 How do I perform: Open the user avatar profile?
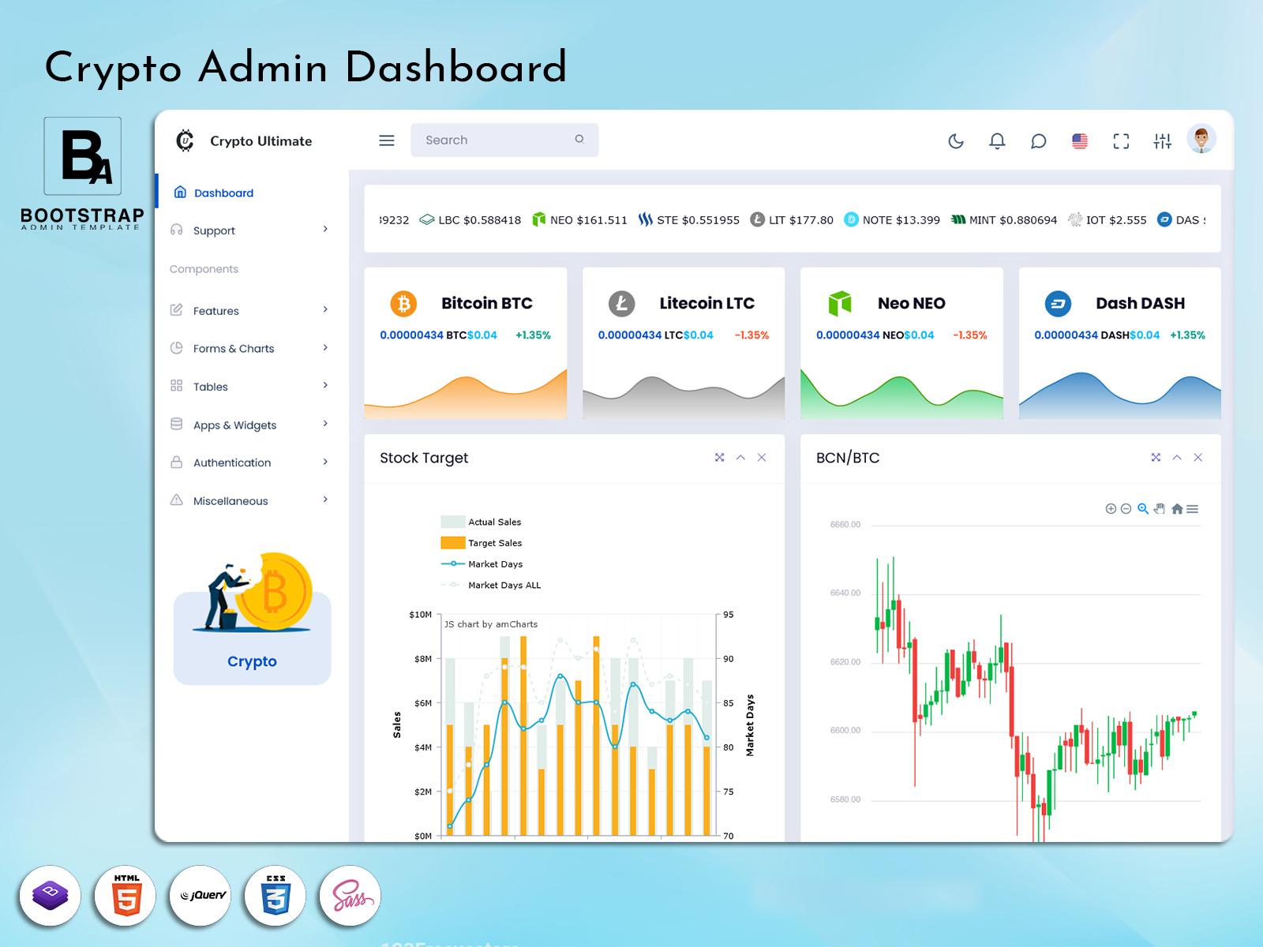pyautogui.click(x=1201, y=139)
